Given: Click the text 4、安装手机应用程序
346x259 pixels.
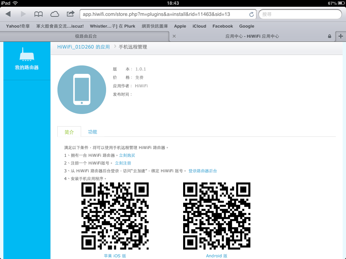Looking at the screenshot, I should [x=85, y=178].
